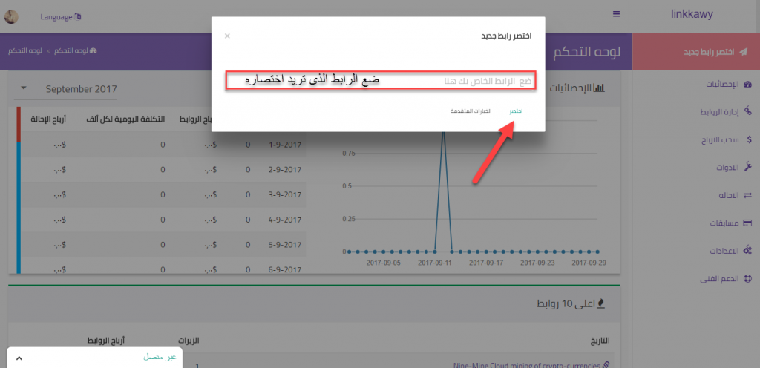Open the Nine-Mine Cloud mining link

click(x=531, y=365)
